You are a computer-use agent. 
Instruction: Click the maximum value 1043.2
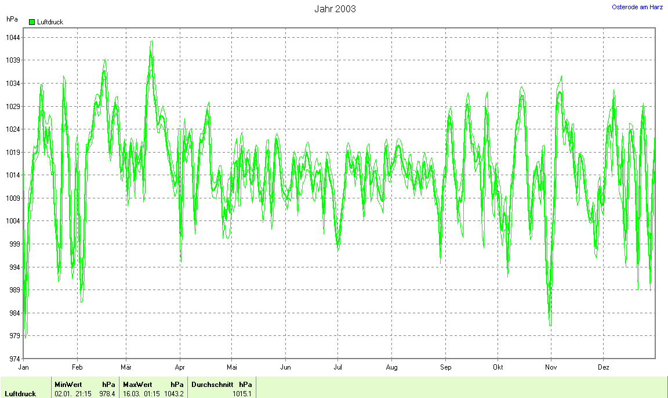pos(174,394)
